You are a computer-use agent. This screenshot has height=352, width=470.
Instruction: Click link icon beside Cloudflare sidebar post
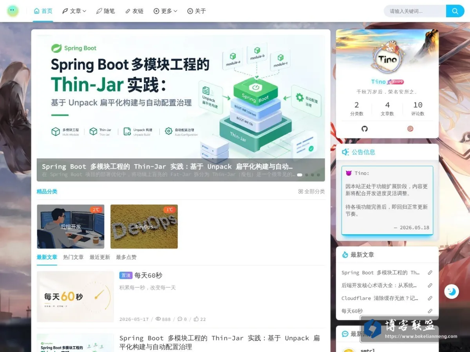(x=430, y=298)
